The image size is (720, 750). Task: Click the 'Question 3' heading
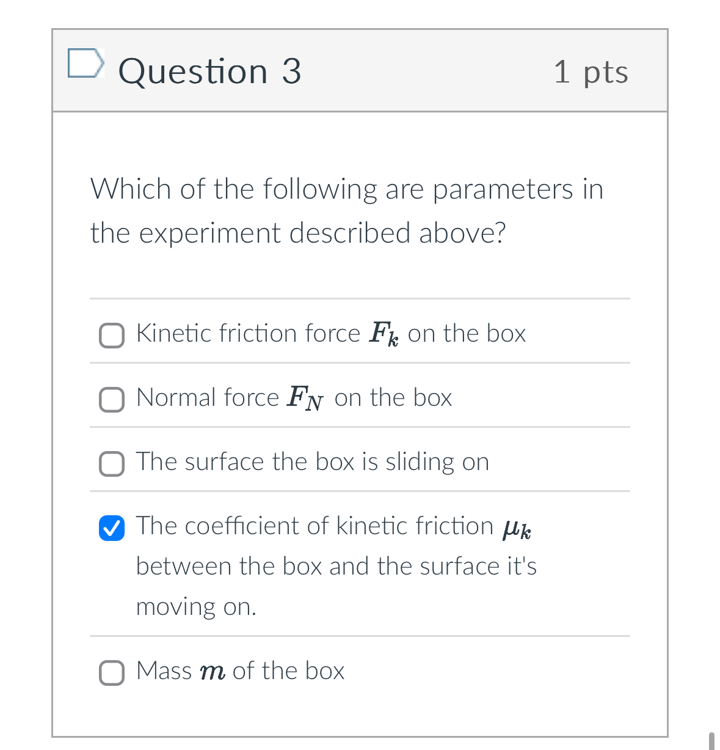tap(209, 71)
